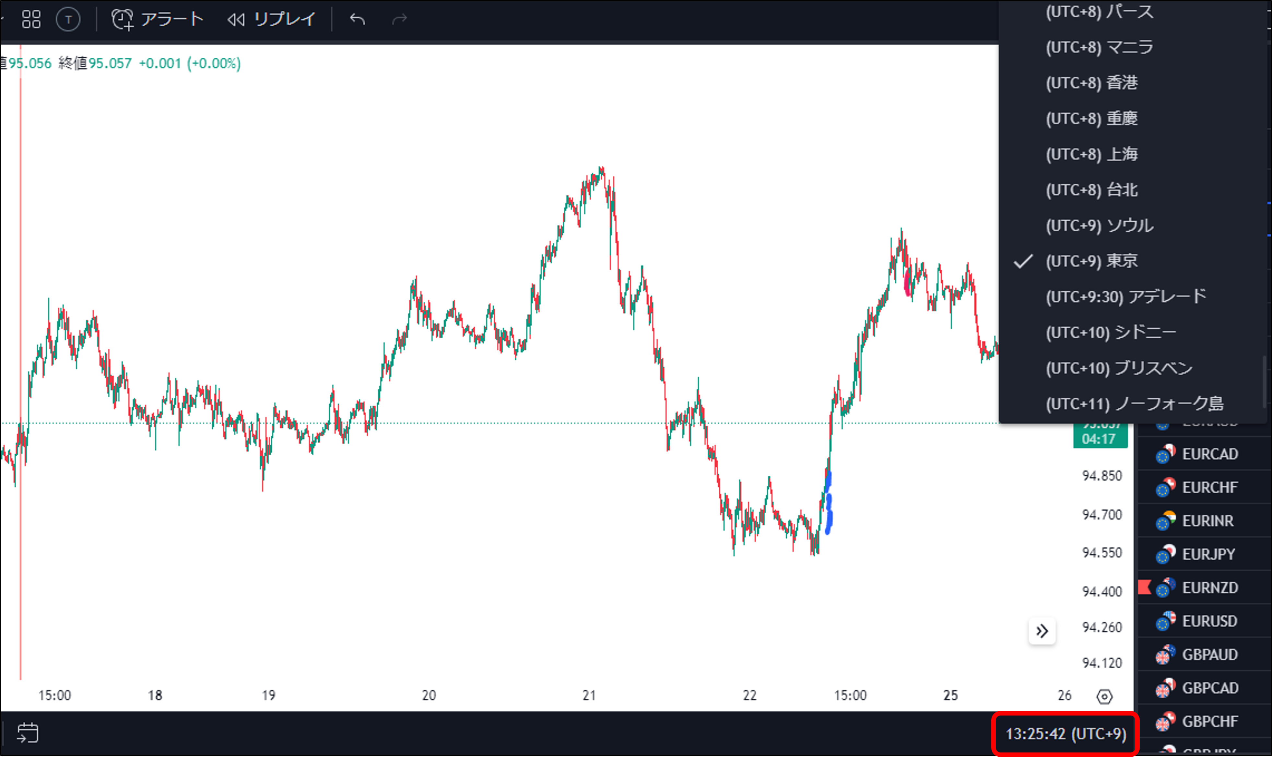Screen dimensions: 1272x757
Task: Click the layout grid icon in toolbar
Action: coord(31,19)
